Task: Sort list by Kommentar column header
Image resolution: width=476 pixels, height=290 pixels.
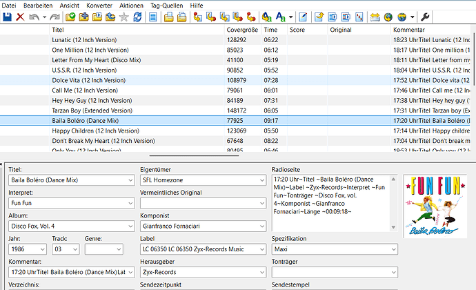Action: pos(430,30)
